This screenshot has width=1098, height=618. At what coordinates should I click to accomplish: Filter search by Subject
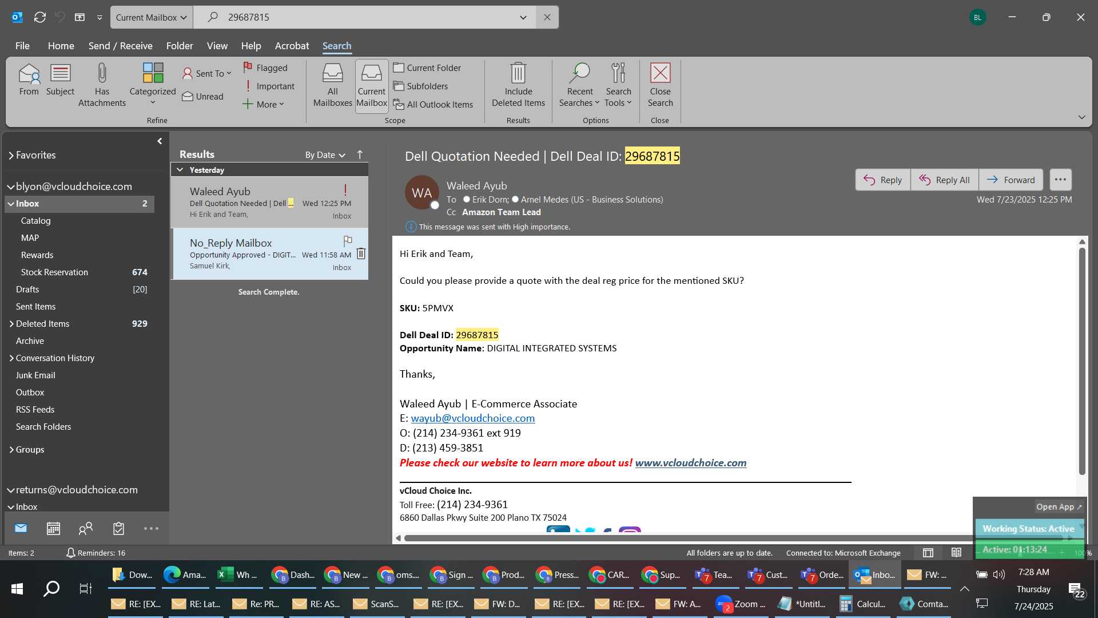[x=60, y=80]
